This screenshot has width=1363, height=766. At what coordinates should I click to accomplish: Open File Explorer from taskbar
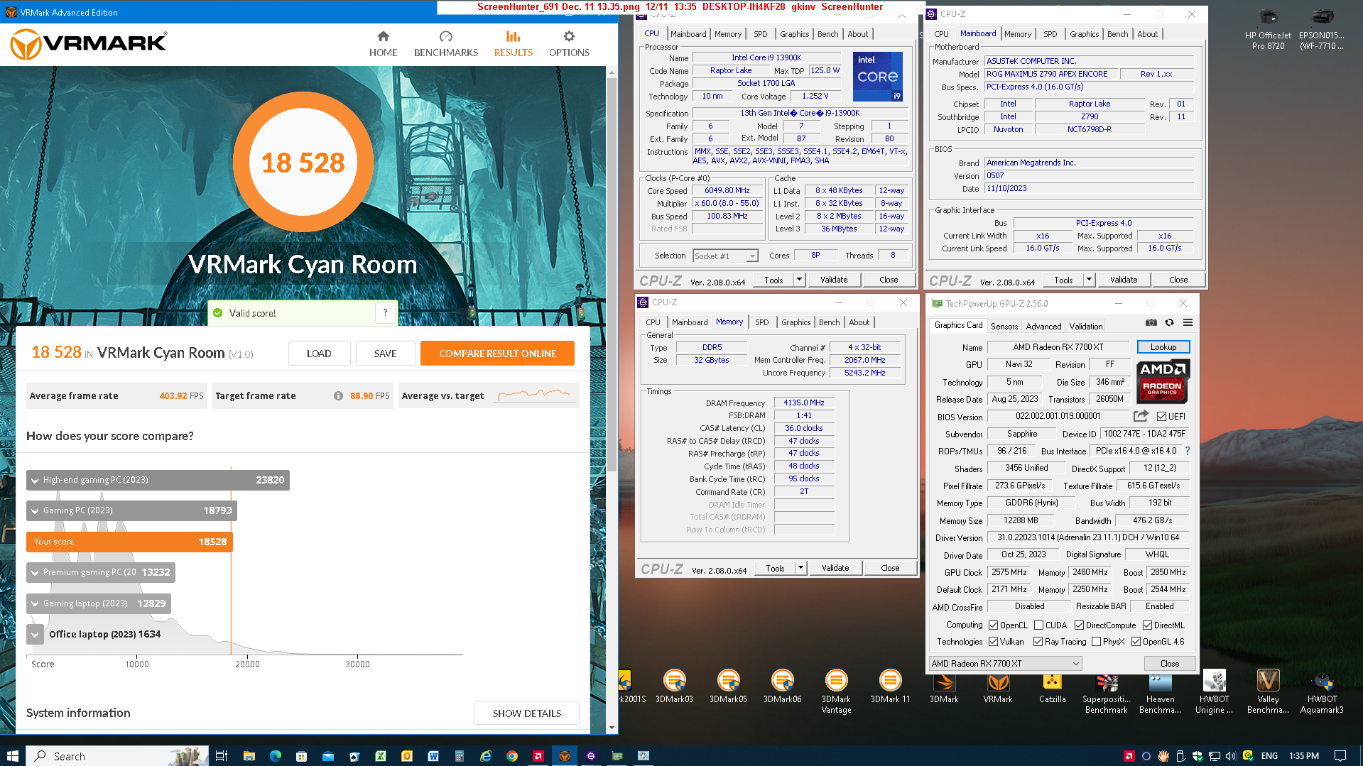249,755
